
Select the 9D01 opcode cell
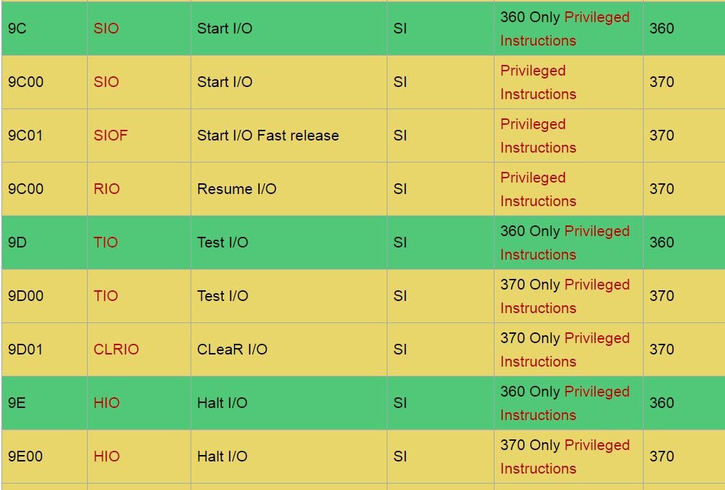click(26, 349)
